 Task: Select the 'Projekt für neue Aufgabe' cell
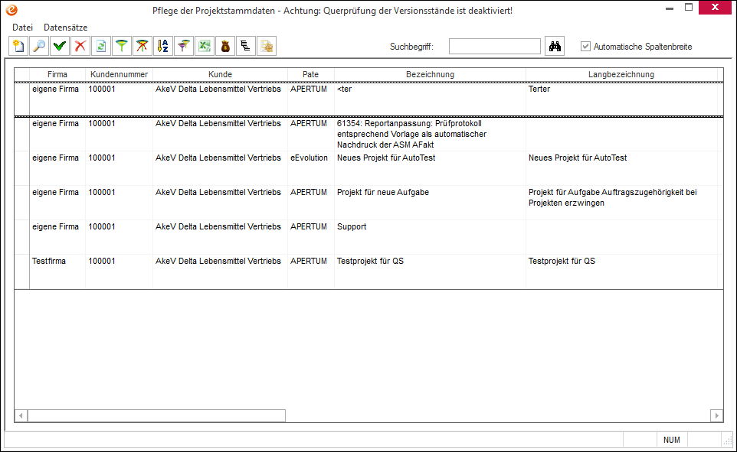(430, 203)
